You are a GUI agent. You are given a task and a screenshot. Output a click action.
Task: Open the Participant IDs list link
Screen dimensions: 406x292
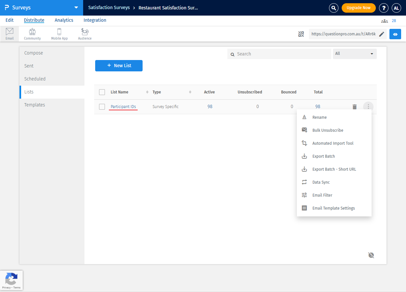coord(123,107)
